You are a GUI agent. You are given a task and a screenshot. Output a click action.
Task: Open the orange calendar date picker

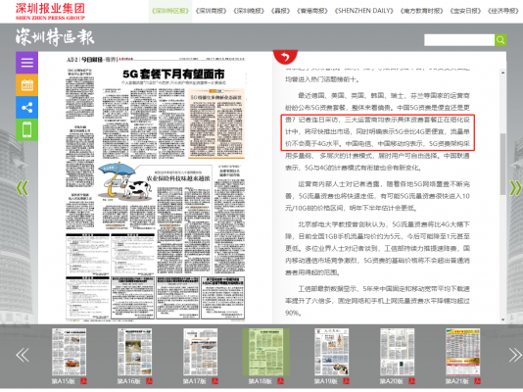tap(26, 85)
